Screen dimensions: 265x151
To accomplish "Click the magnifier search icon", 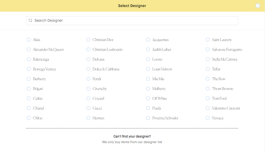I will tap(31, 20).
